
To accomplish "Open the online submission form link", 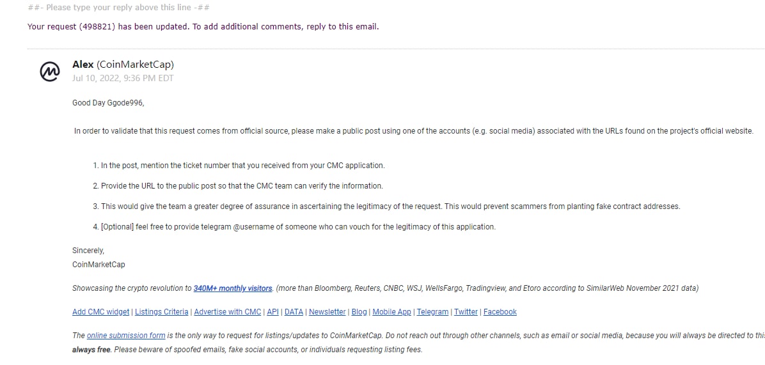I will [x=126, y=335].
